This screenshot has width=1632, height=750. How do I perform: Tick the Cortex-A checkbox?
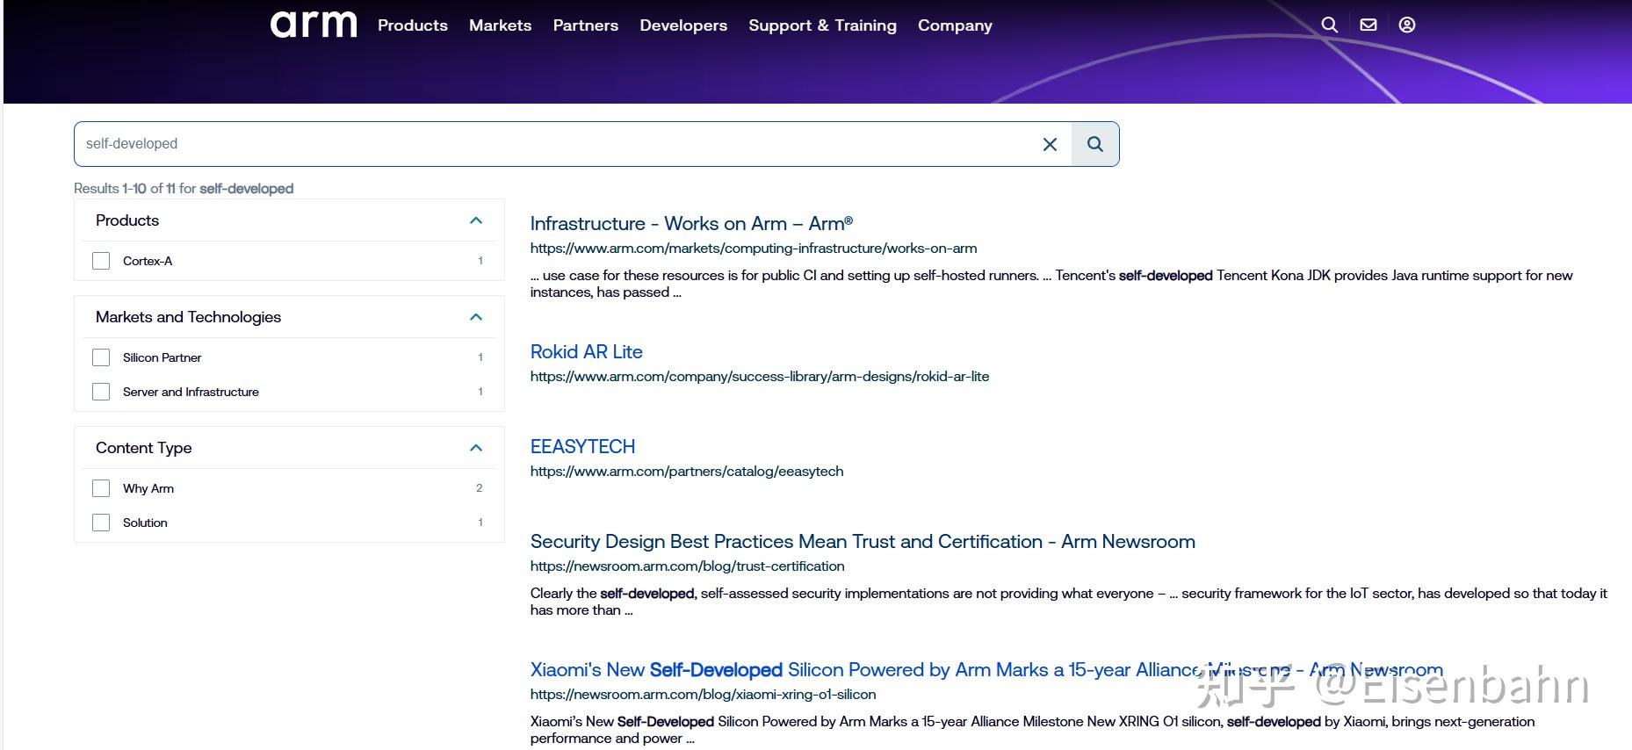click(x=101, y=261)
